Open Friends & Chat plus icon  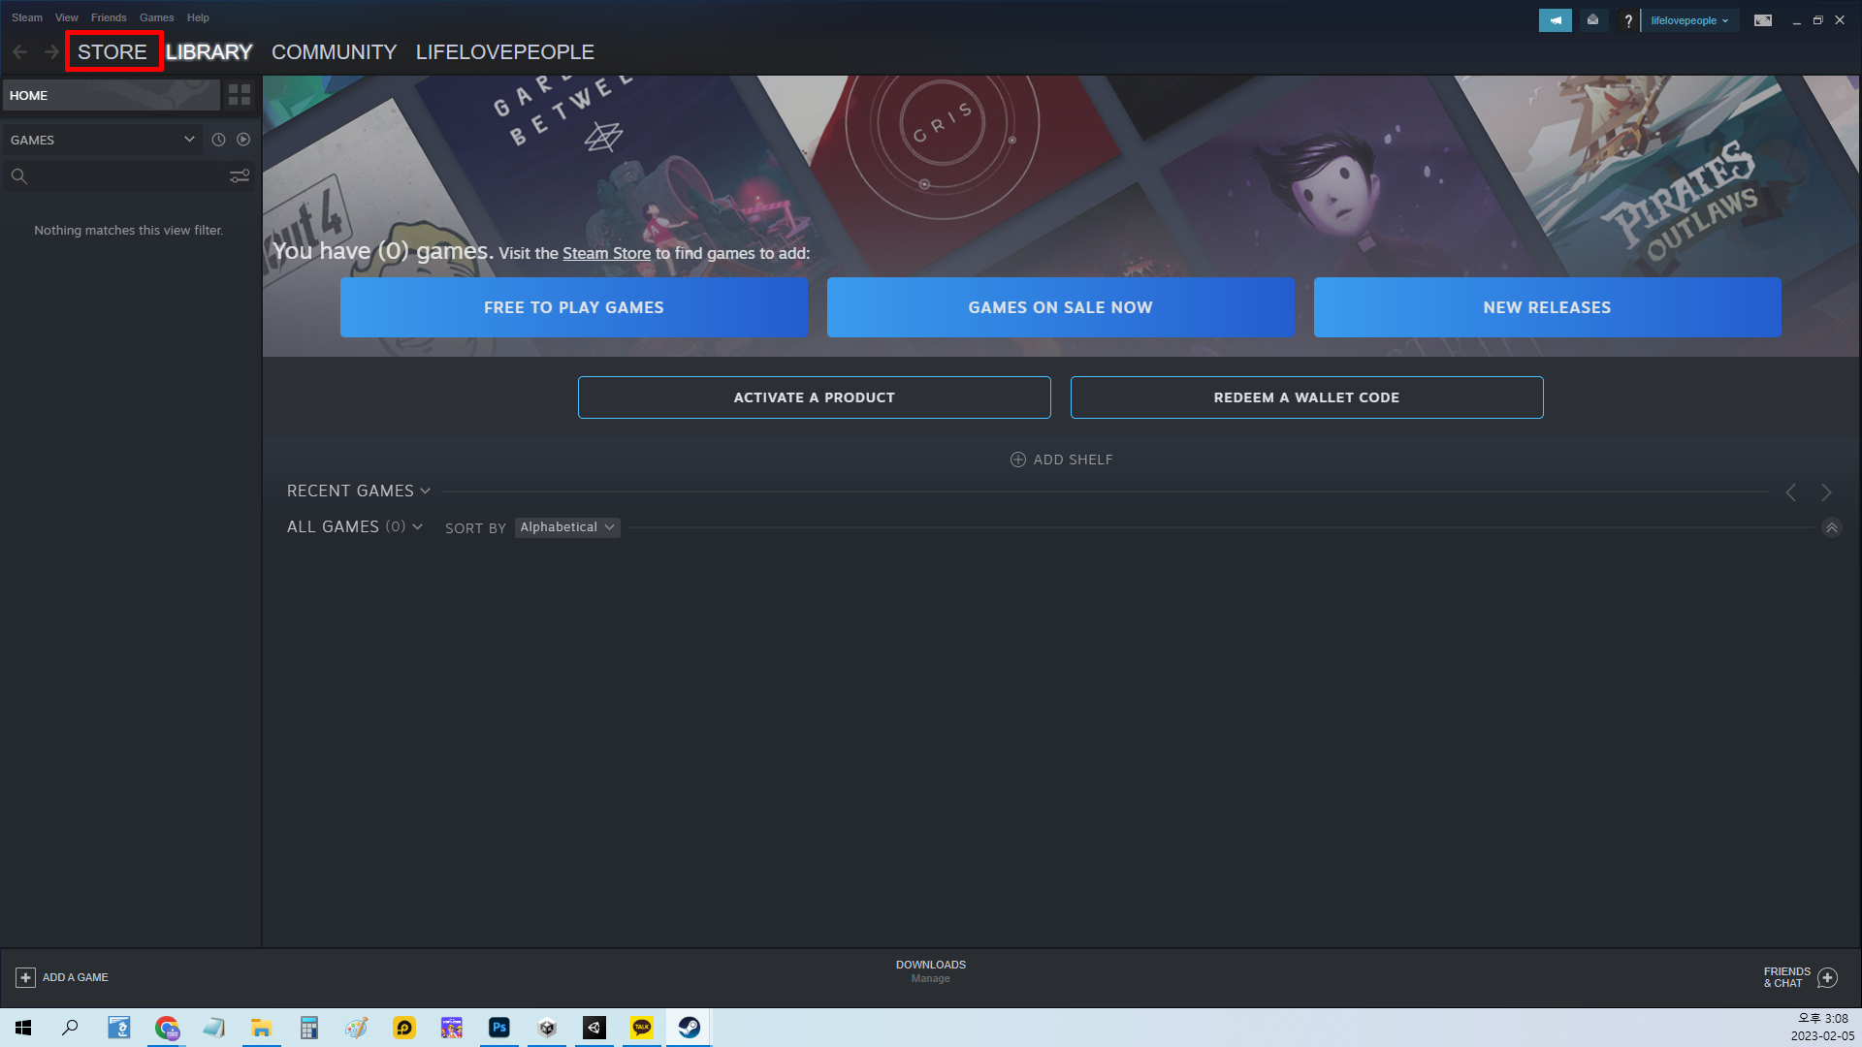(x=1827, y=977)
